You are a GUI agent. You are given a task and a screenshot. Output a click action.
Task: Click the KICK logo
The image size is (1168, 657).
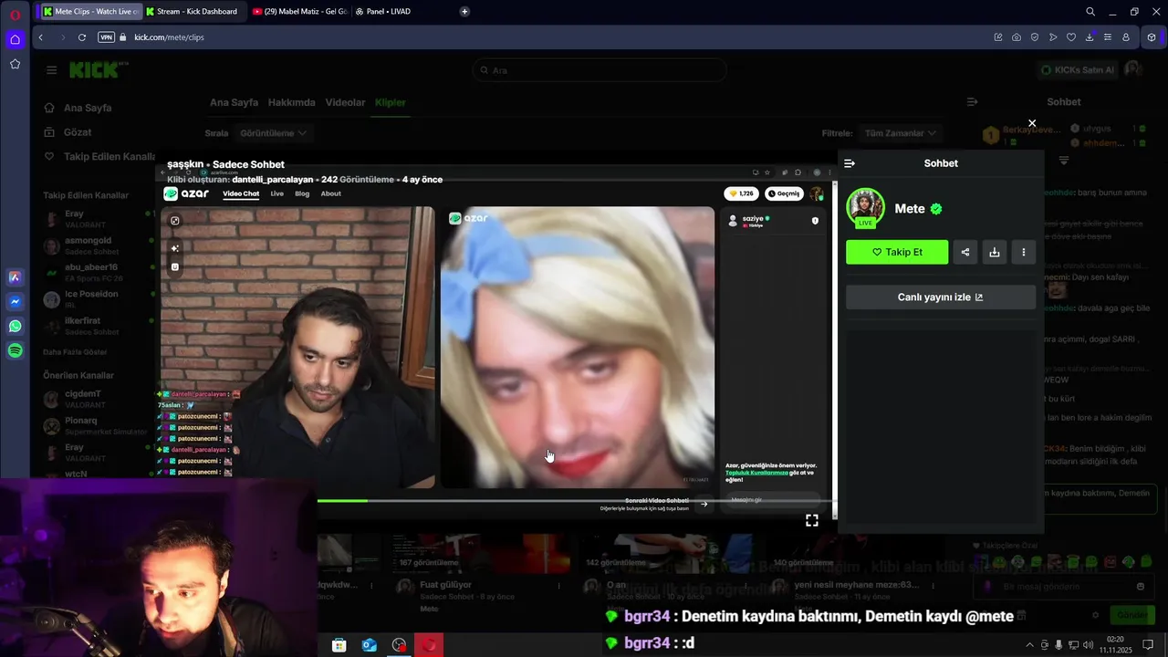tap(99, 69)
